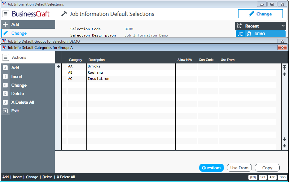Click the I key icon for Insert
This screenshot has width=289, height=182.
click(x=5, y=76)
